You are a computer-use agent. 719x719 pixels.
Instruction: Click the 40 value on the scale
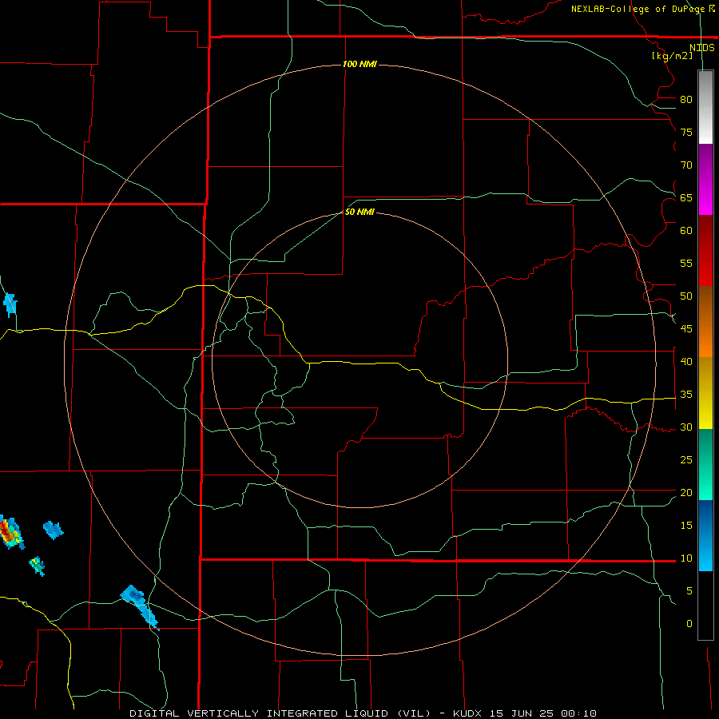tap(686, 361)
